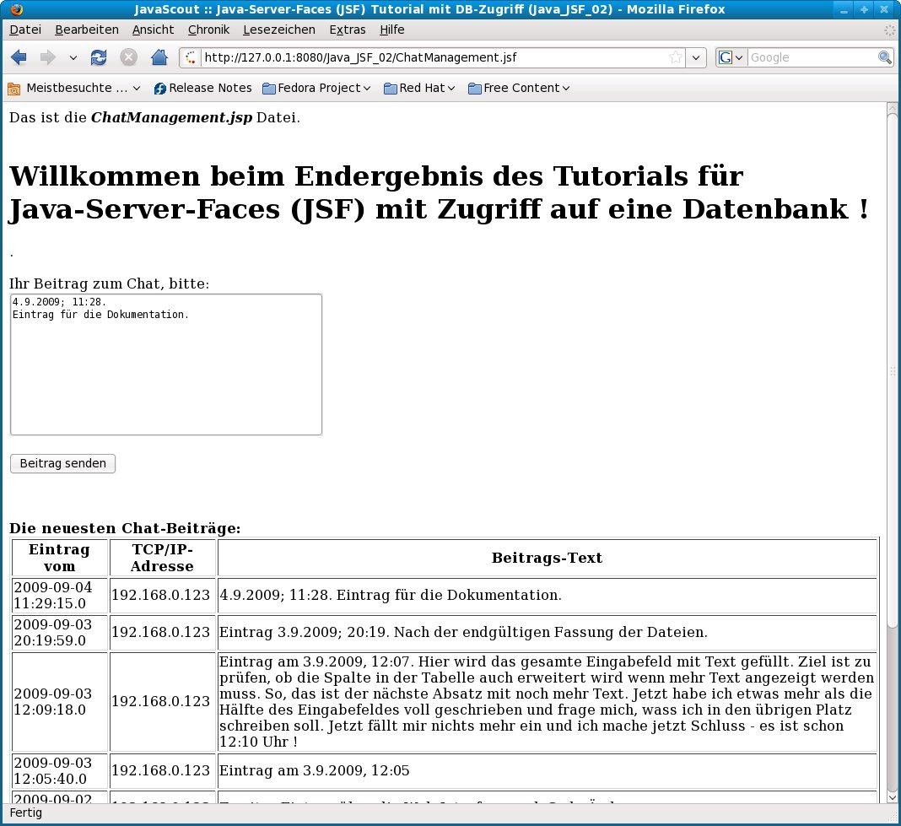Go to the Home page
901x826 pixels.
coord(159,57)
